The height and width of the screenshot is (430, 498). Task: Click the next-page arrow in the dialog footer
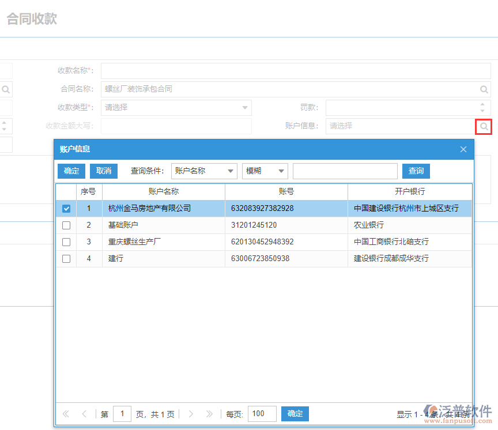click(x=190, y=414)
